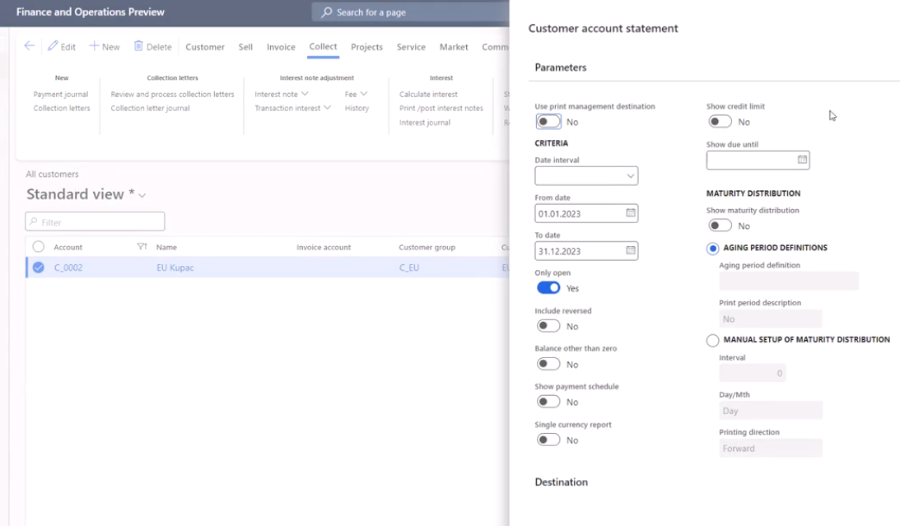
Task: Sort by the Customer group column header
Action: click(x=427, y=247)
